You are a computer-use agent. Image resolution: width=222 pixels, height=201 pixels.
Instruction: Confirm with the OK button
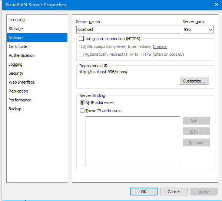point(144,192)
